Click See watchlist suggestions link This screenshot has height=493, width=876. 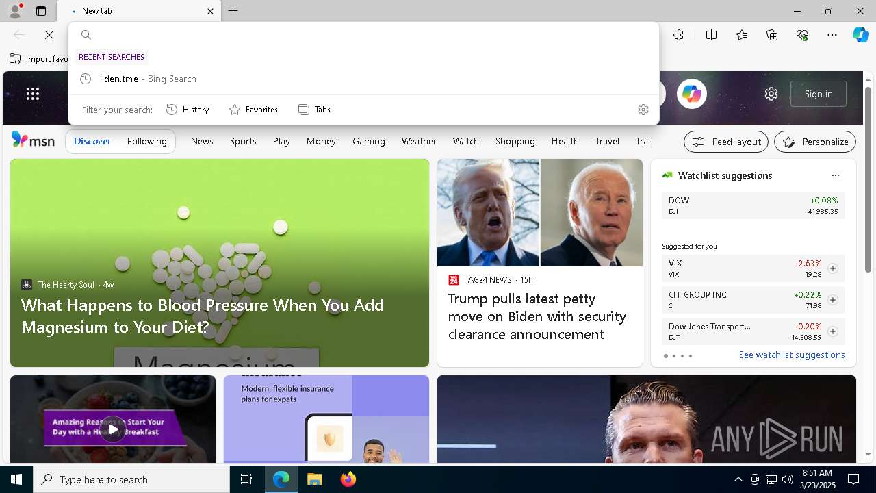(x=792, y=355)
